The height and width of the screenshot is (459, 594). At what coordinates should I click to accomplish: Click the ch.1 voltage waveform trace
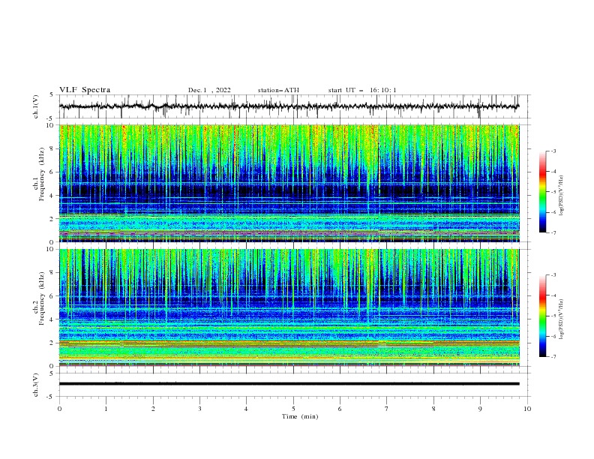(x=289, y=106)
